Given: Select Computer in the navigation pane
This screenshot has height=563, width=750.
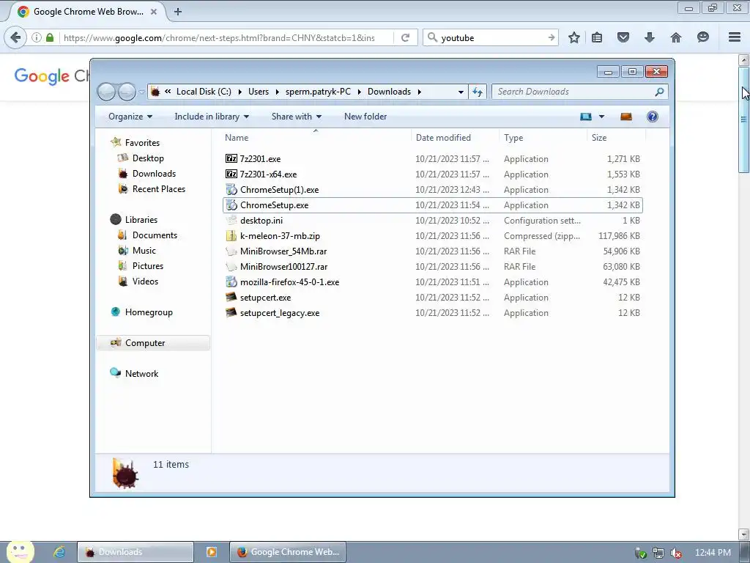Looking at the screenshot, I should tap(153, 343).
